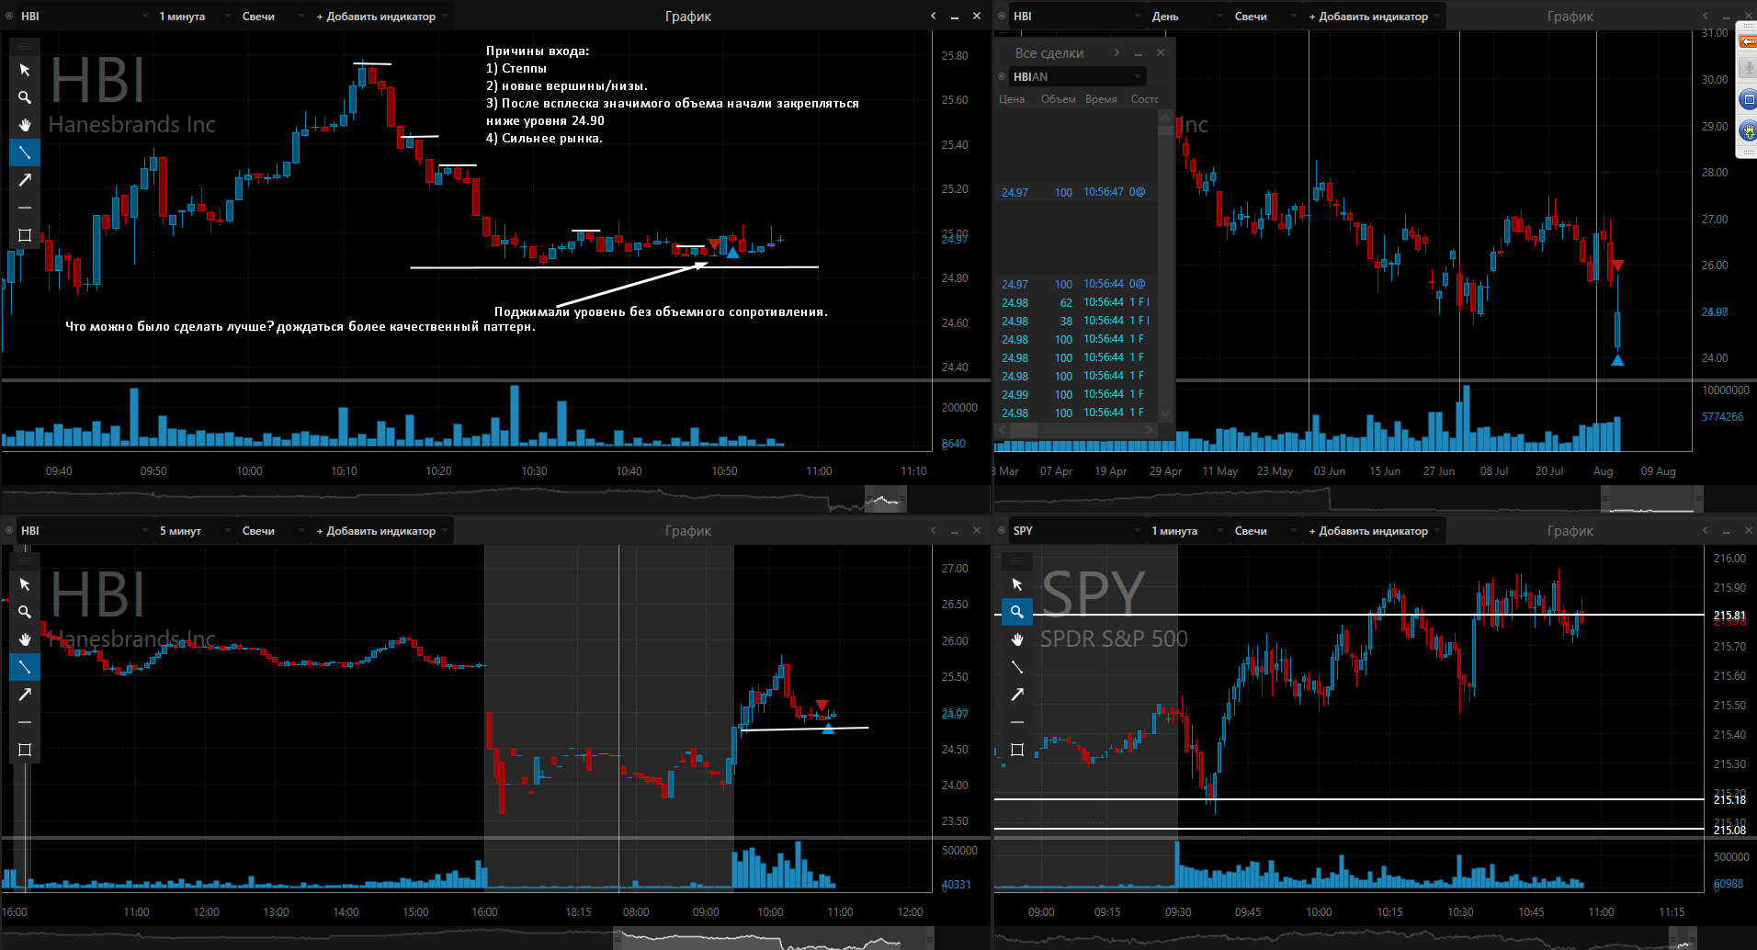Select the magnifier zoom tool in the SPY chart
Image resolution: width=1757 pixels, height=950 pixels.
(x=1017, y=612)
